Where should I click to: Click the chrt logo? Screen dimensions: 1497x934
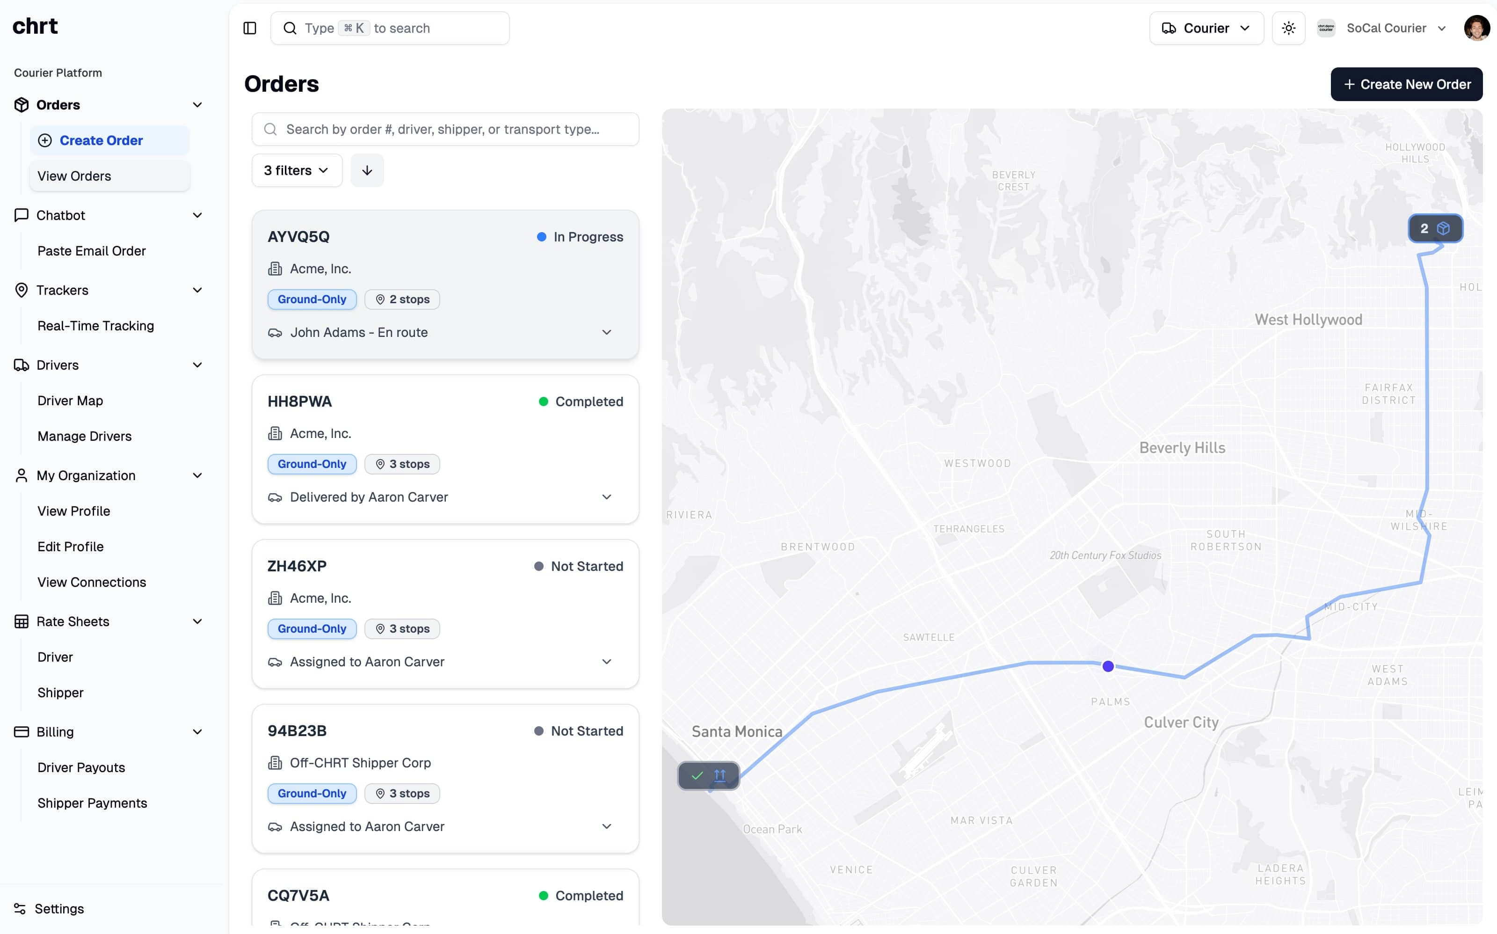(x=35, y=26)
